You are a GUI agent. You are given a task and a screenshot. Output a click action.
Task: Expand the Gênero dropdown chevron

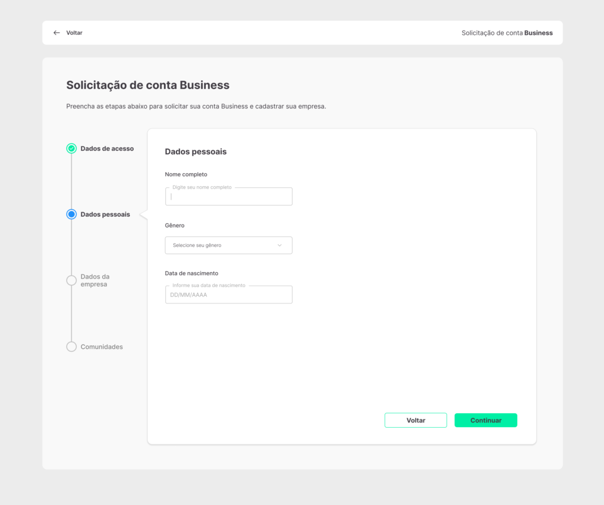(x=280, y=245)
